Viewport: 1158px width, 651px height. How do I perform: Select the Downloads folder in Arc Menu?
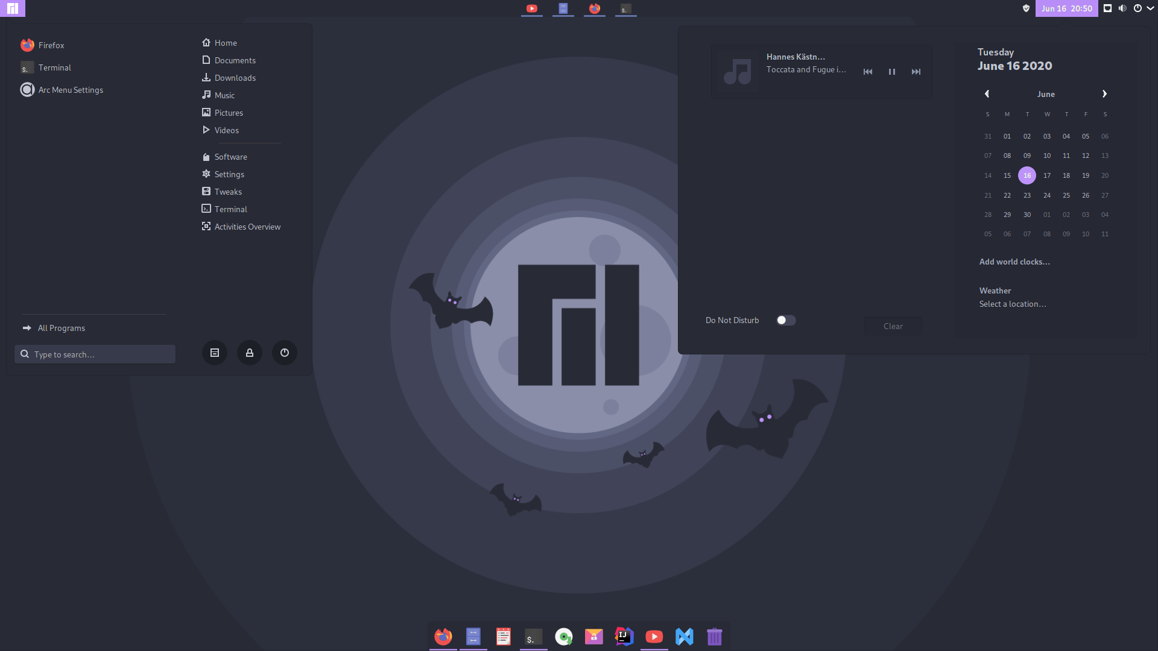pos(235,78)
